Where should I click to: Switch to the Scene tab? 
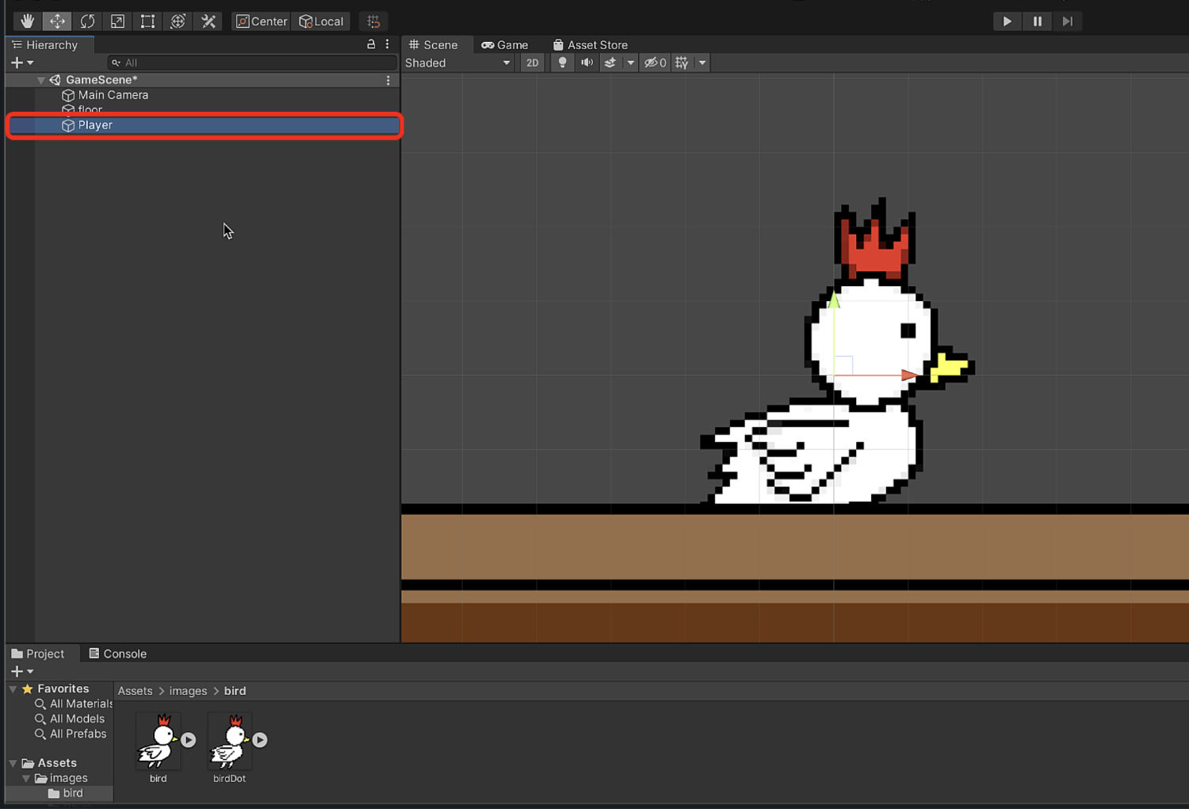coord(433,45)
